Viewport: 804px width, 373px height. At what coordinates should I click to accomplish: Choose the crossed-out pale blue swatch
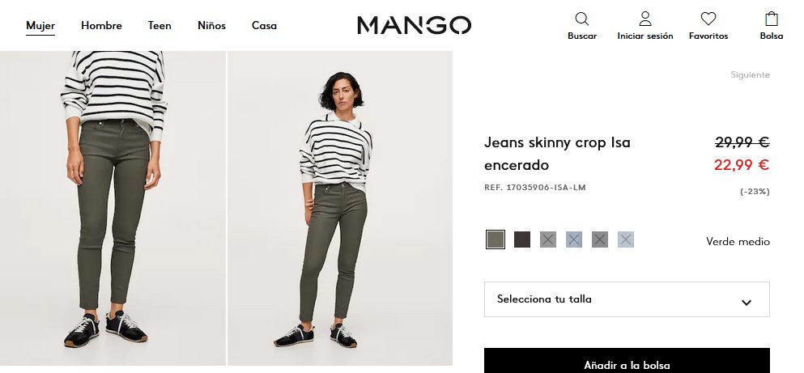(626, 239)
